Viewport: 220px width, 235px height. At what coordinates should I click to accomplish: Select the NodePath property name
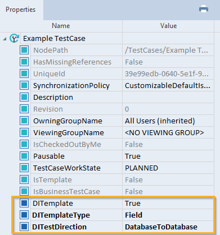pyautogui.click(x=51, y=50)
